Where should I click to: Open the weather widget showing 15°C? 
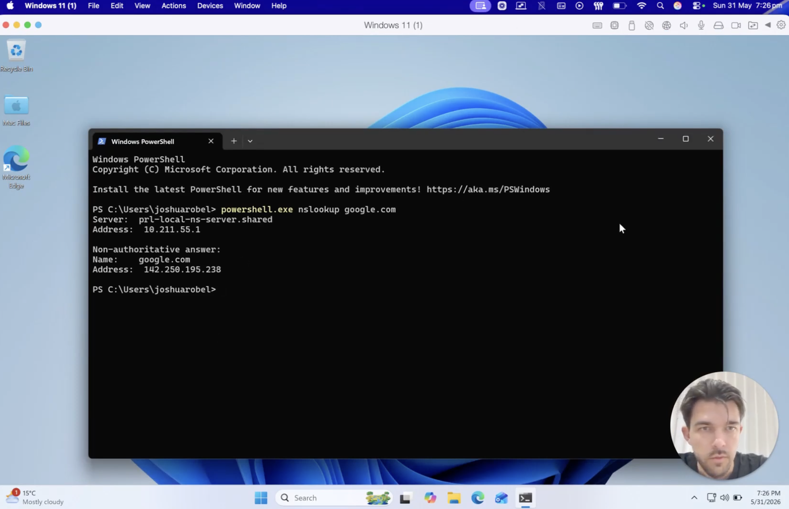tap(35, 497)
